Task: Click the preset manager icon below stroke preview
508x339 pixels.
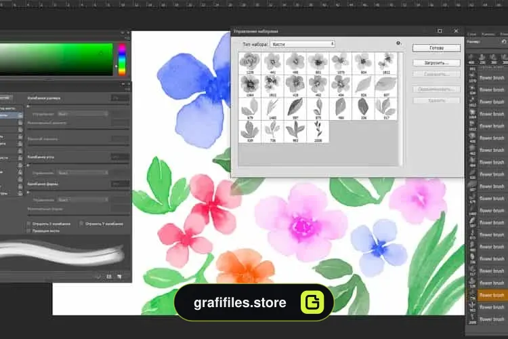Action: [x=109, y=277]
